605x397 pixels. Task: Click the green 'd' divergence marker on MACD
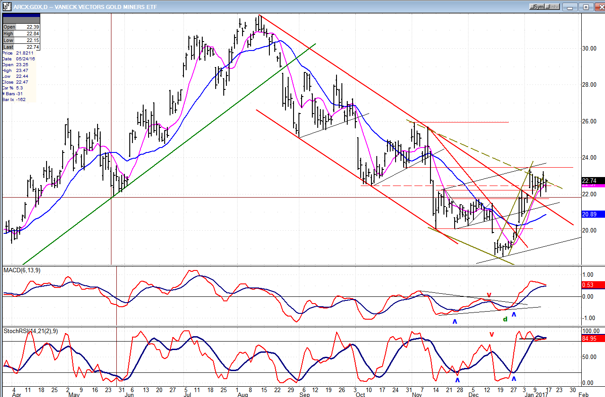[x=505, y=319]
